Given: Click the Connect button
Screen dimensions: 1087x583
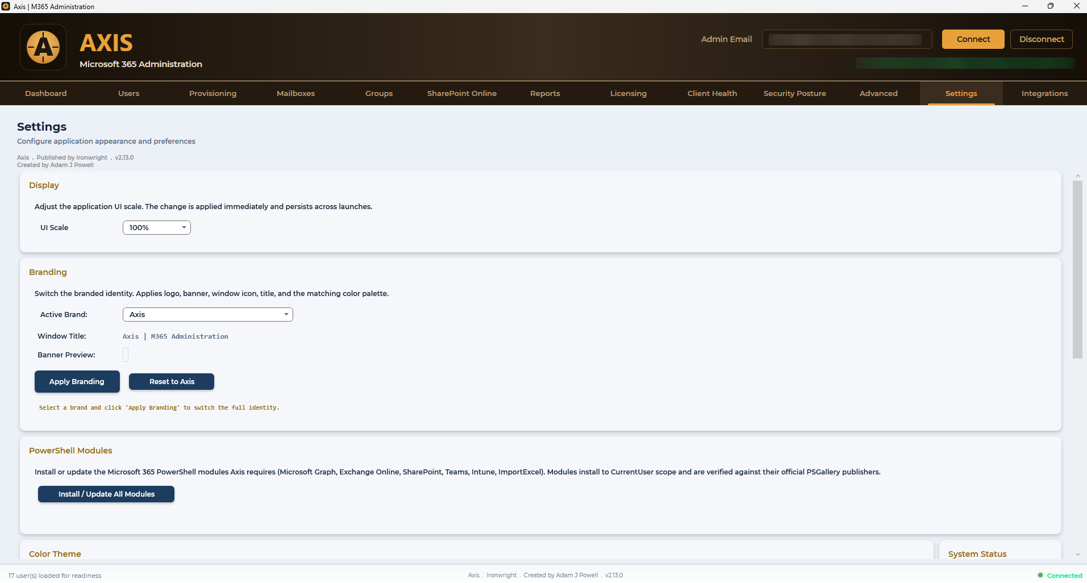Looking at the screenshot, I should click(973, 39).
